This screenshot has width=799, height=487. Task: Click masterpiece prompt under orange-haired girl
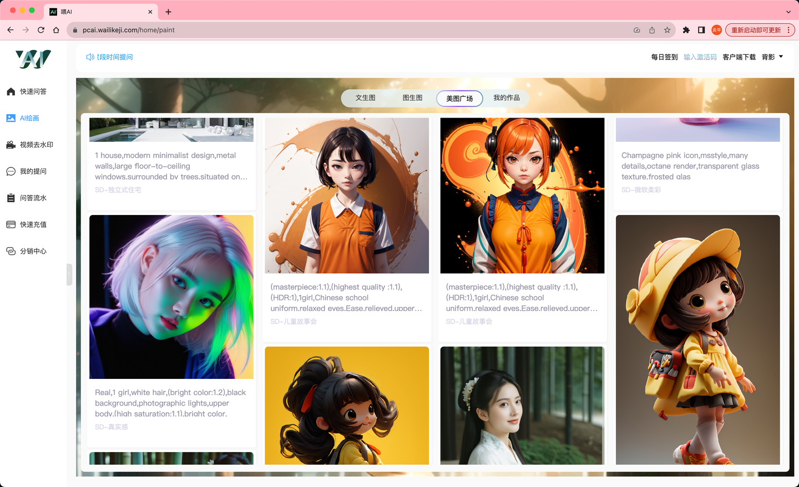click(522, 298)
